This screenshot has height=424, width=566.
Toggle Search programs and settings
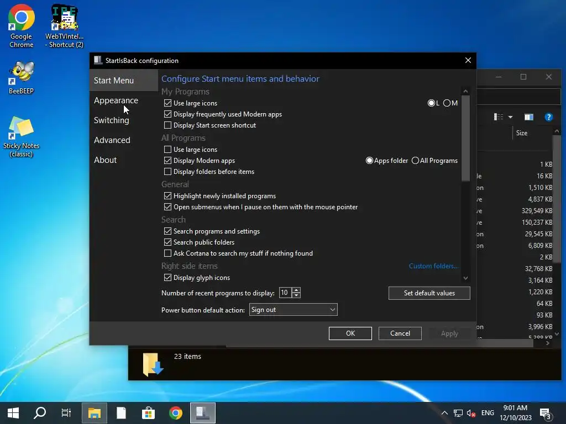point(167,231)
